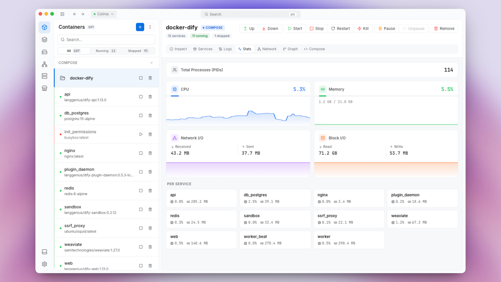The image size is (501, 282).
Task: Stop the ssrf_proxy container
Action: click(x=141, y=228)
